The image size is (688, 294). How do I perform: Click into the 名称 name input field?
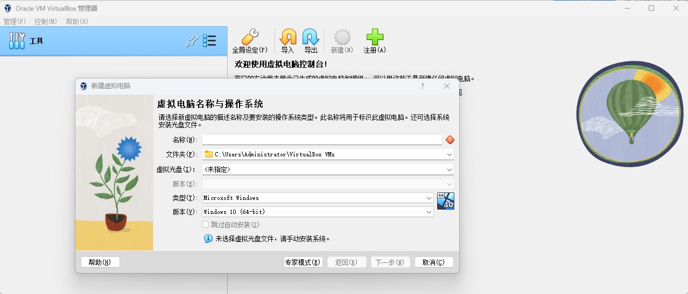(x=322, y=140)
